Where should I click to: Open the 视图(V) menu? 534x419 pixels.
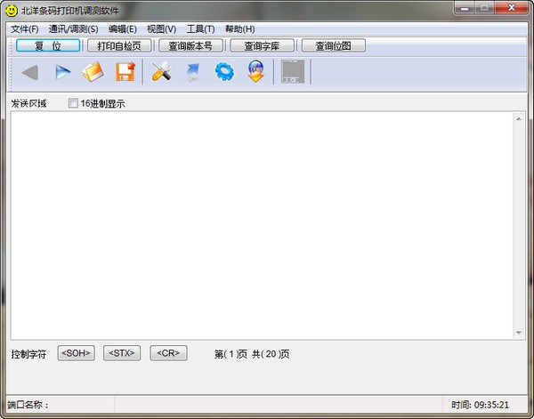[161, 29]
